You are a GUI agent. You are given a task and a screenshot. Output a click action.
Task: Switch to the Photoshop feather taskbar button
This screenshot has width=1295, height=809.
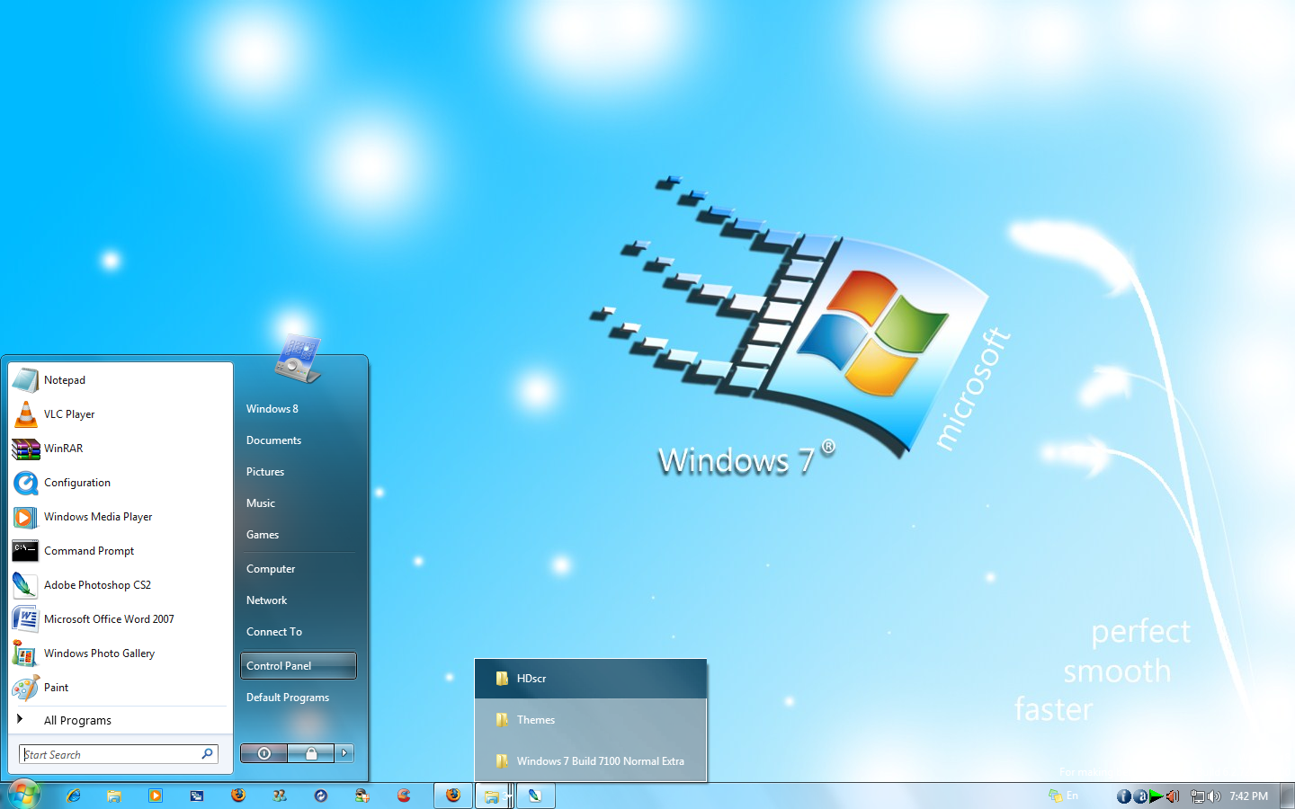click(535, 796)
